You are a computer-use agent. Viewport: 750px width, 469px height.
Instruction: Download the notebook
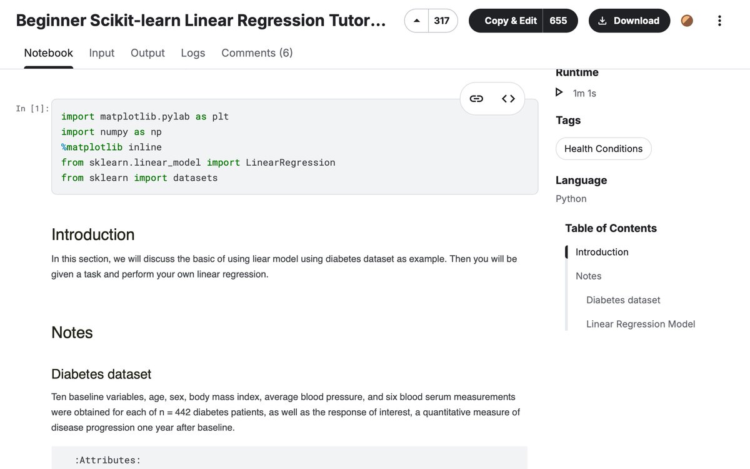pos(629,21)
